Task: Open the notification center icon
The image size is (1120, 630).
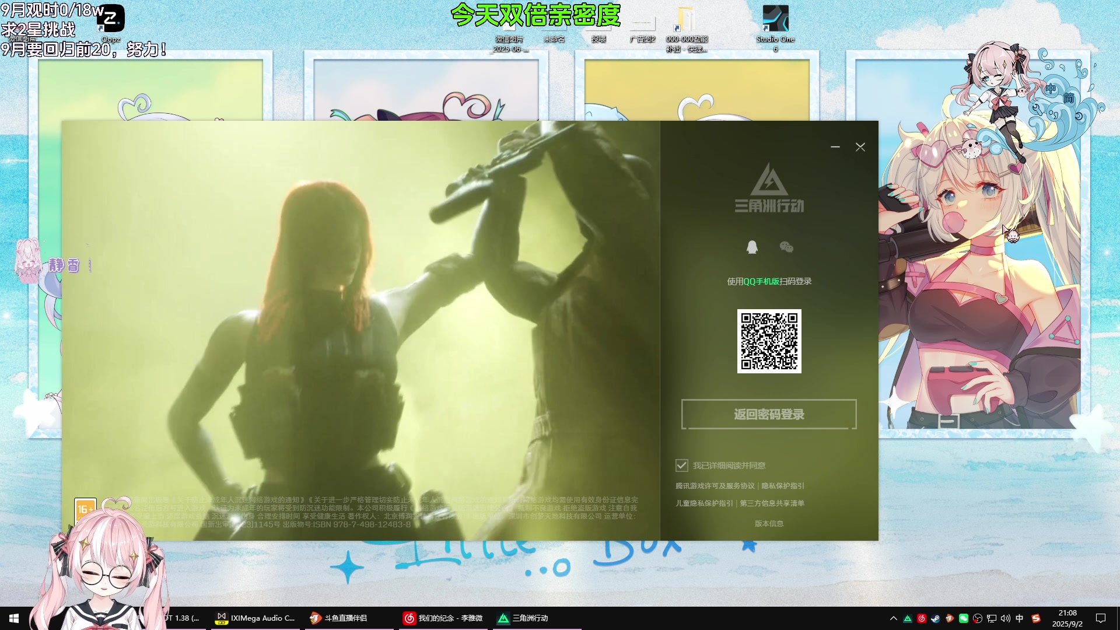Action: 1101,618
